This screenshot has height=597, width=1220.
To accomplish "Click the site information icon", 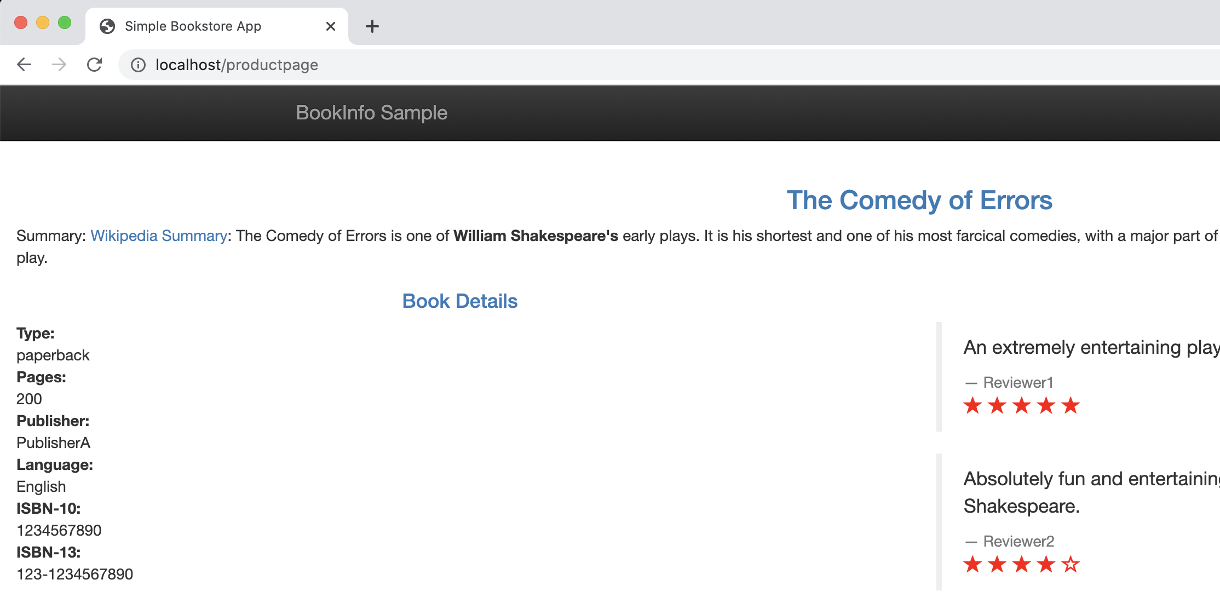I will [x=138, y=65].
